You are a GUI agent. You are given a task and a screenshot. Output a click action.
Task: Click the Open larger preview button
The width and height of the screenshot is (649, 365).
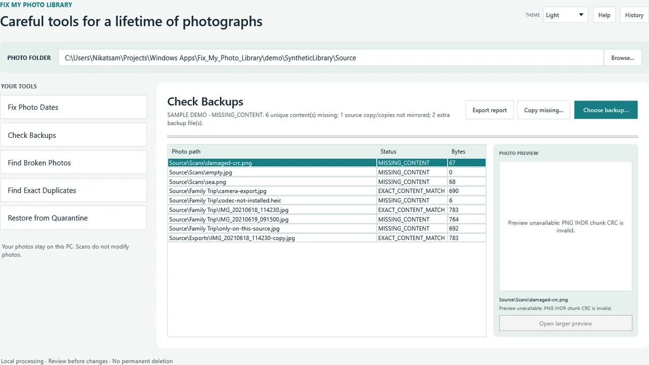coord(565,323)
